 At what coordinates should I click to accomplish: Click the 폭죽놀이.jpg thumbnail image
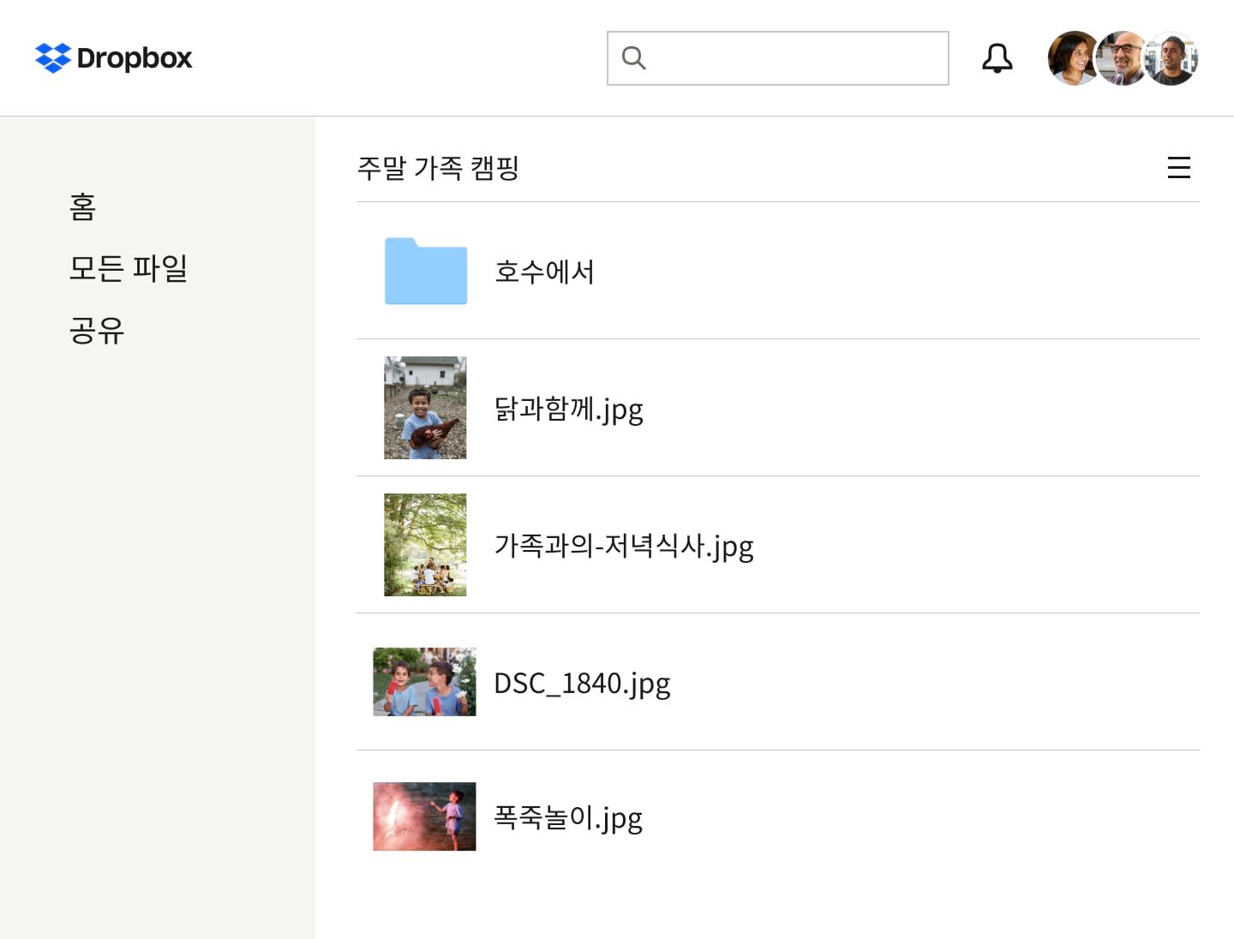coord(424,817)
